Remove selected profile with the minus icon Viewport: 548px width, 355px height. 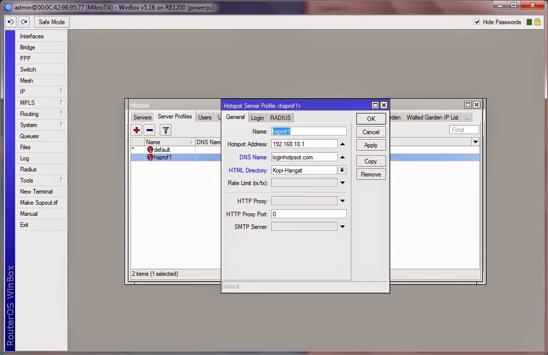click(150, 130)
